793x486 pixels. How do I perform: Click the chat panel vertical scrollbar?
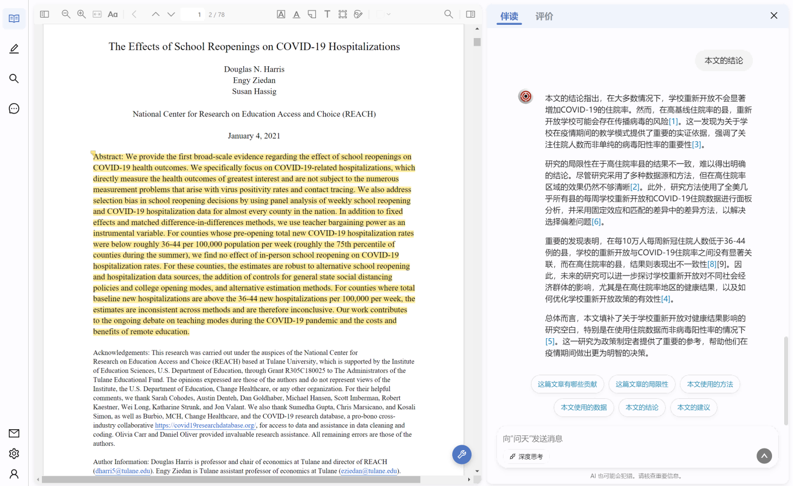(x=786, y=381)
